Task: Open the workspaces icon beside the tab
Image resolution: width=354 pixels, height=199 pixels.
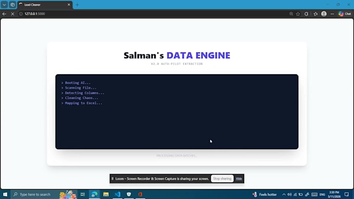Action: [x=12, y=5]
